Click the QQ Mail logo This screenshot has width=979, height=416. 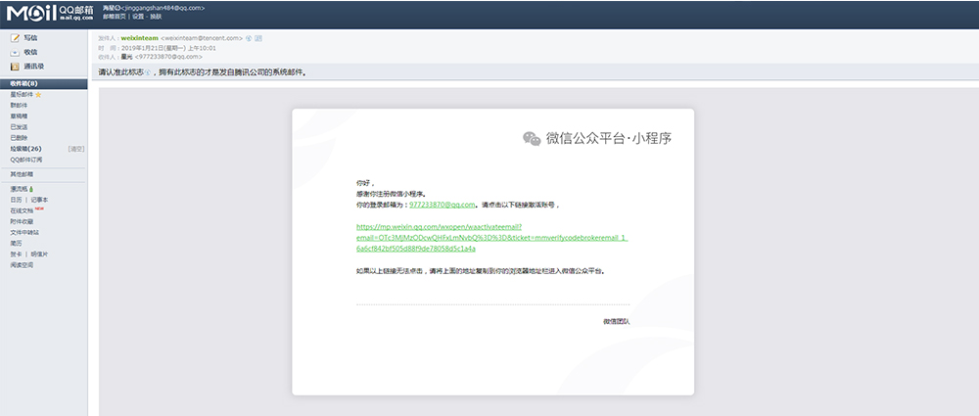point(49,10)
